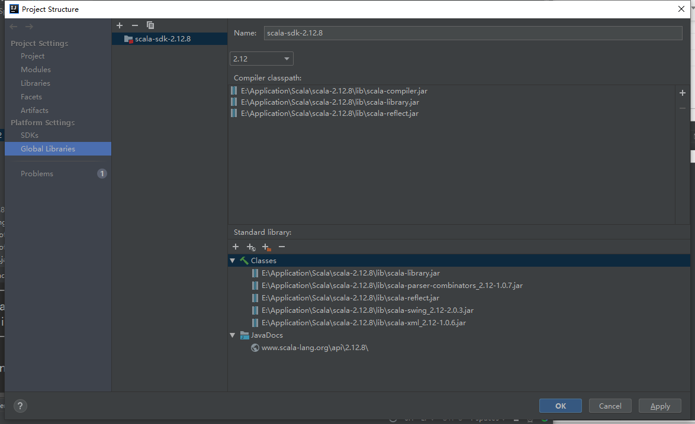Open the Libraries settings page
The width and height of the screenshot is (695, 424).
tap(36, 83)
